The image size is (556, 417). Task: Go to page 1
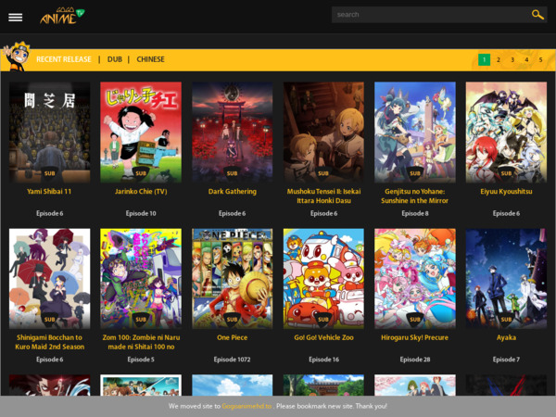pyautogui.click(x=484, y=59)
